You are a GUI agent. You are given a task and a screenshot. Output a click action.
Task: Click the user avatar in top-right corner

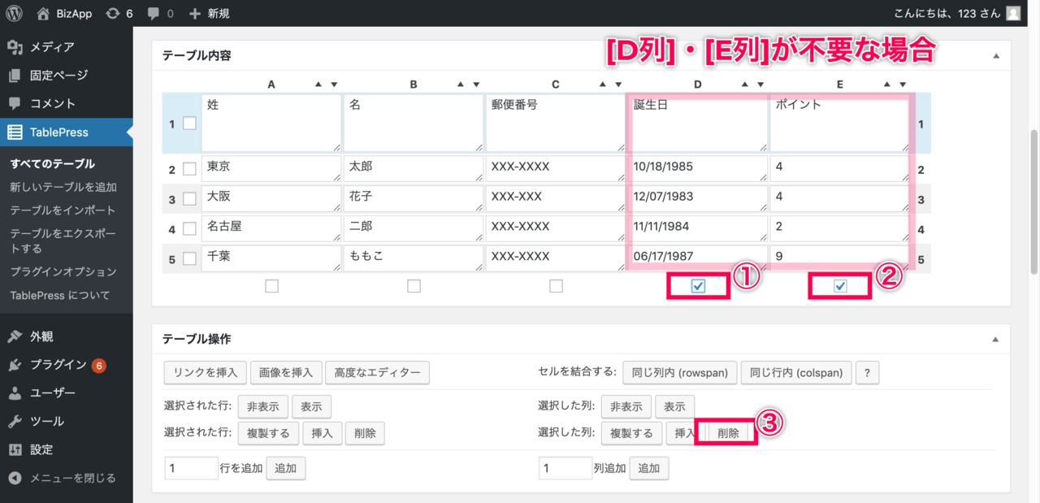click(1013, 13)
